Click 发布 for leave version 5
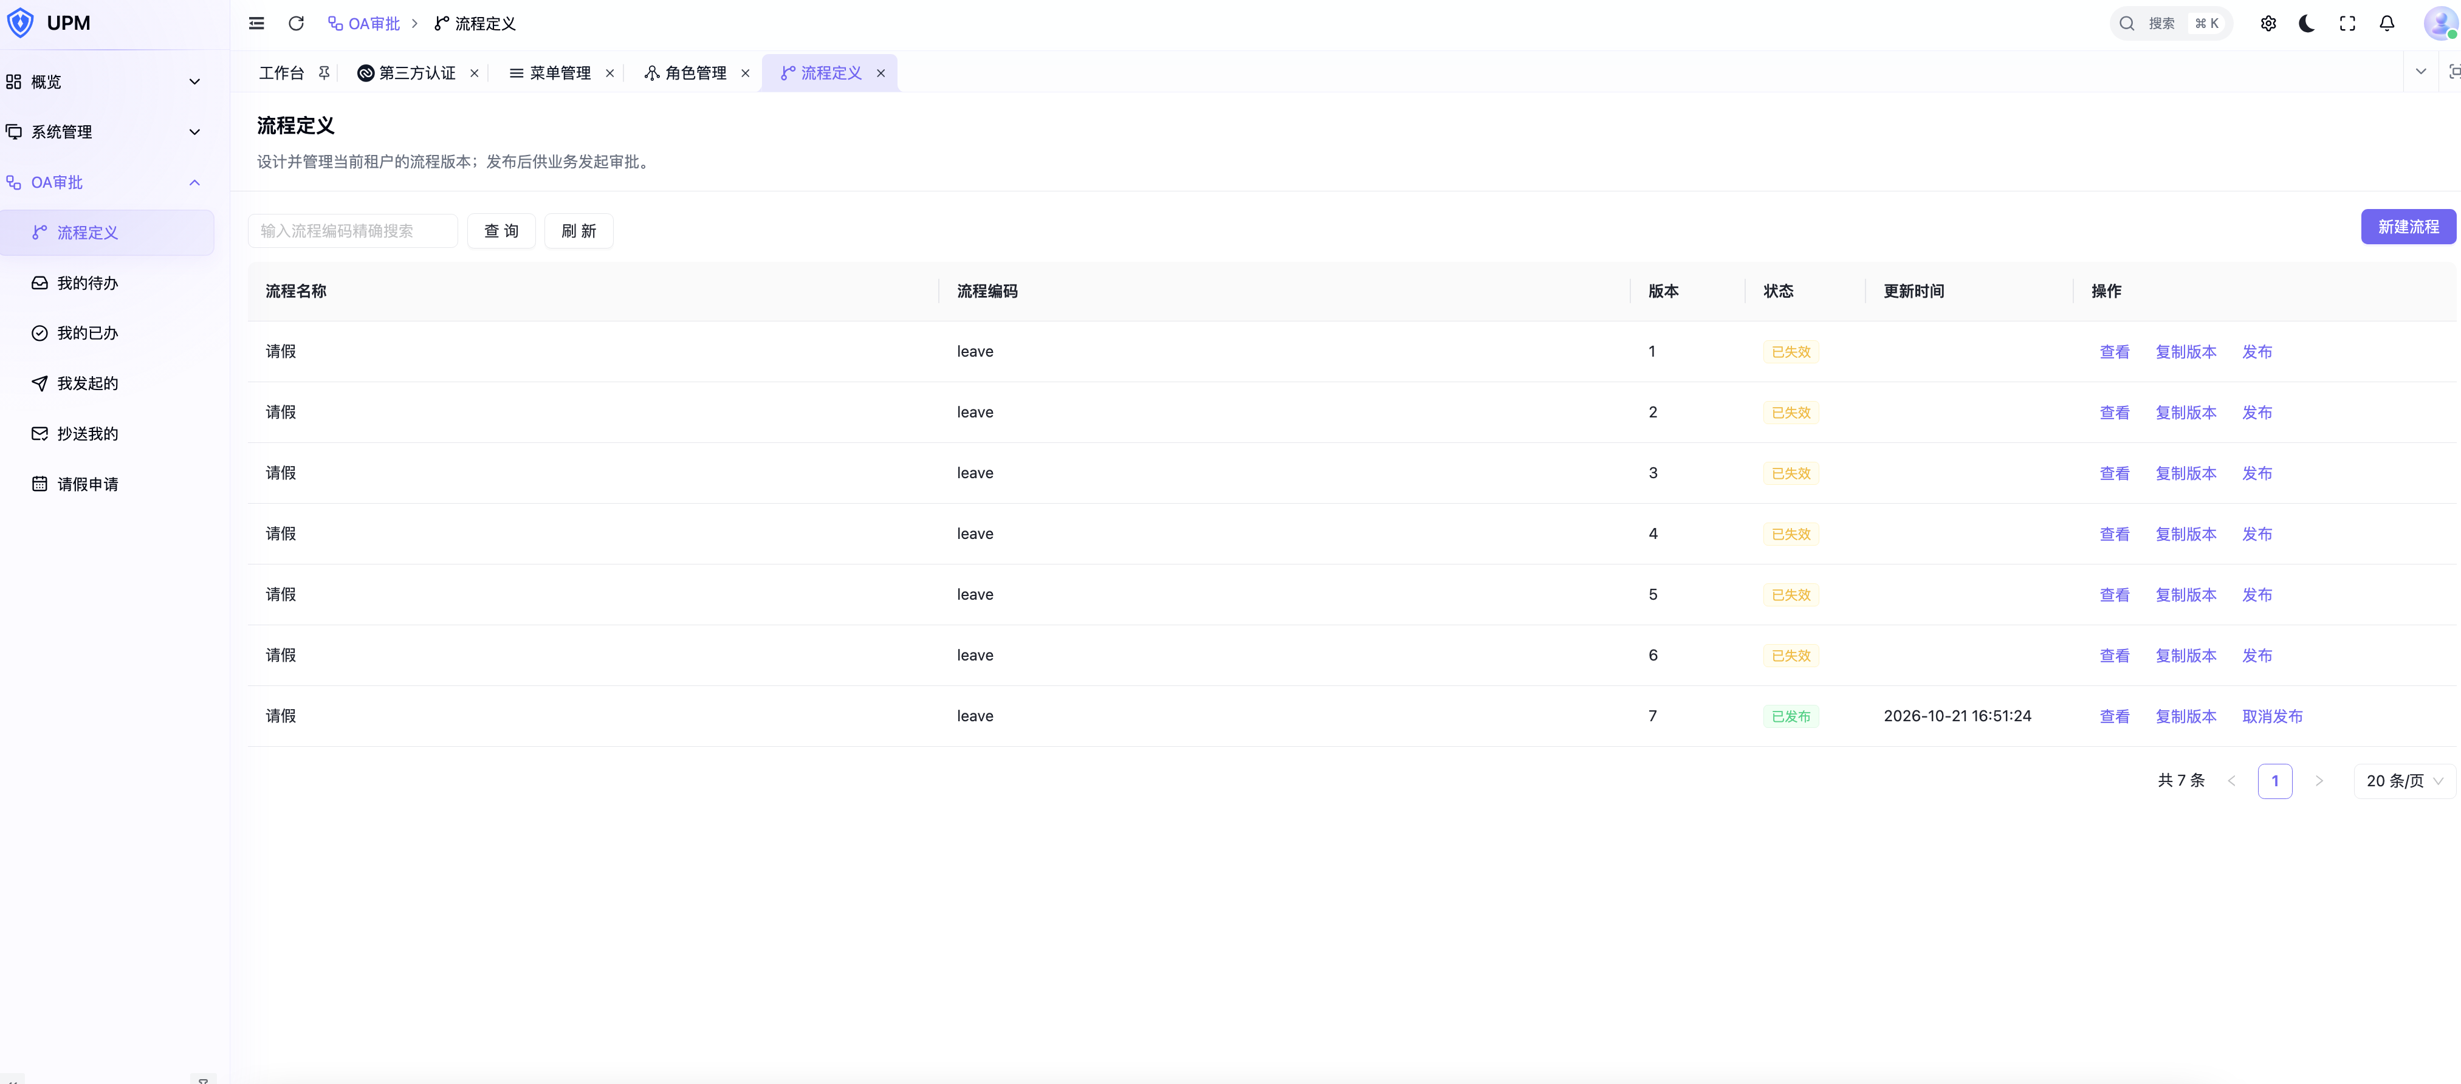 point(2257,594)
